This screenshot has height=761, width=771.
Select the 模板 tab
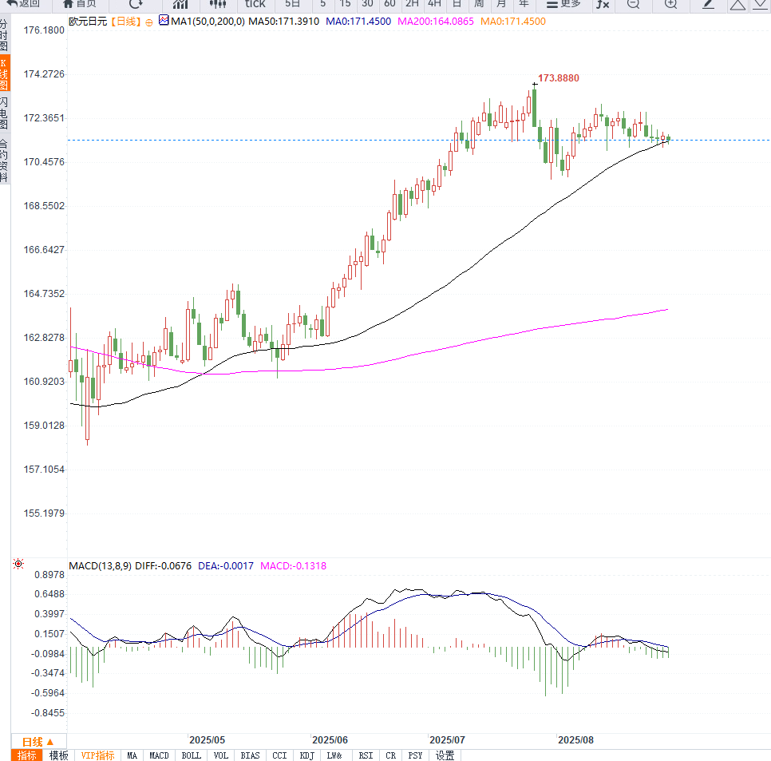pos(59,755)
